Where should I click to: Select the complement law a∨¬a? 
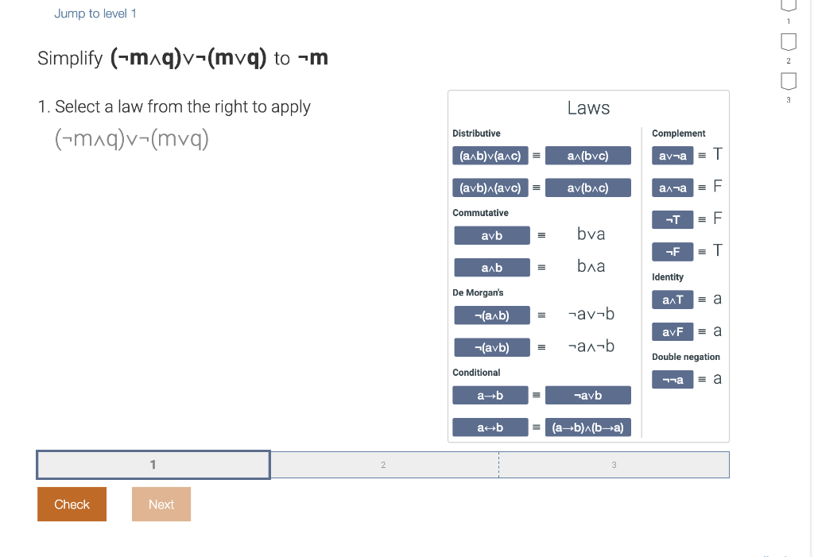673,155
